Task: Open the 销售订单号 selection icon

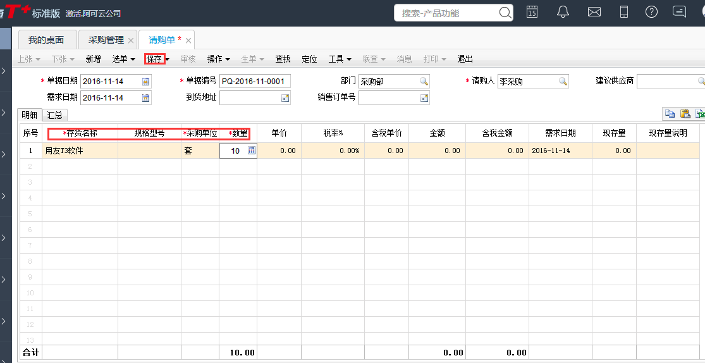Action: [x=424, y=97]
